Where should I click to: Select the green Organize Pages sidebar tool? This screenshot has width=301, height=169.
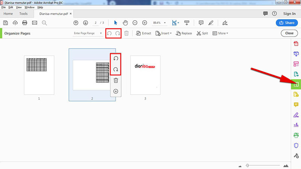(296, 84)
